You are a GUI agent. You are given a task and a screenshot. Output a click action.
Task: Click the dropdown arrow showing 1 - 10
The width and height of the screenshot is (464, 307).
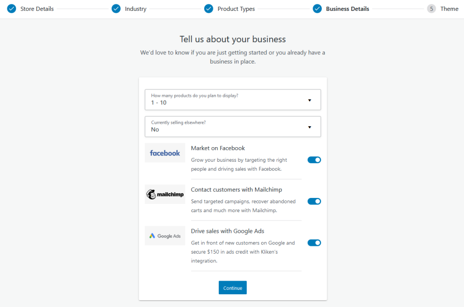click(x=309, y=100)
